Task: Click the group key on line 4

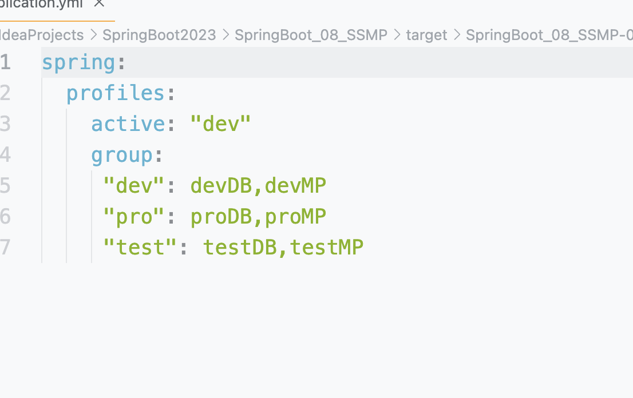Action: 122,156
